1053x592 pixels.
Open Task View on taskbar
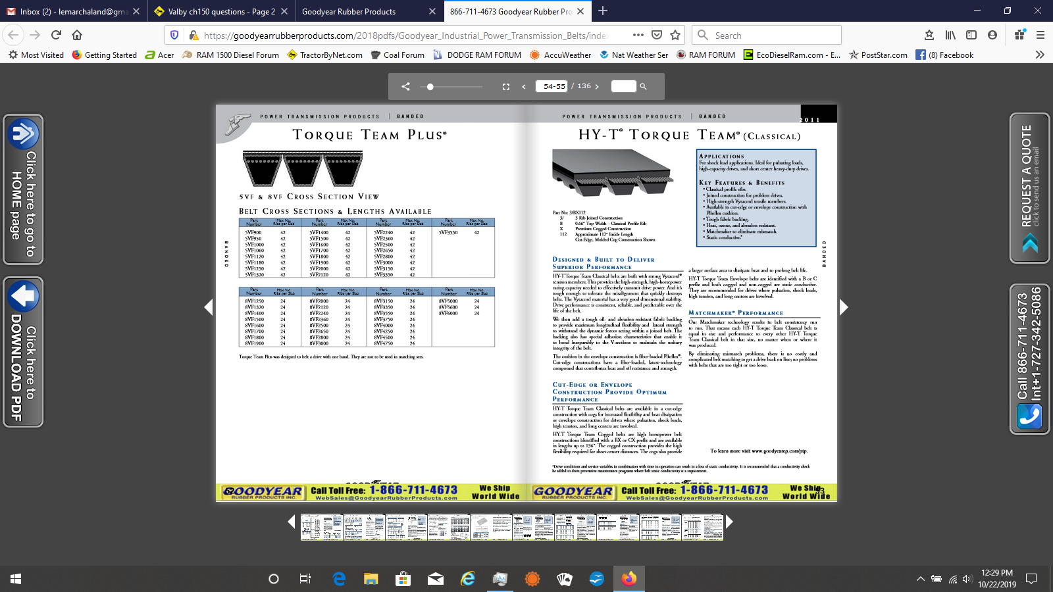pos(305,579)
